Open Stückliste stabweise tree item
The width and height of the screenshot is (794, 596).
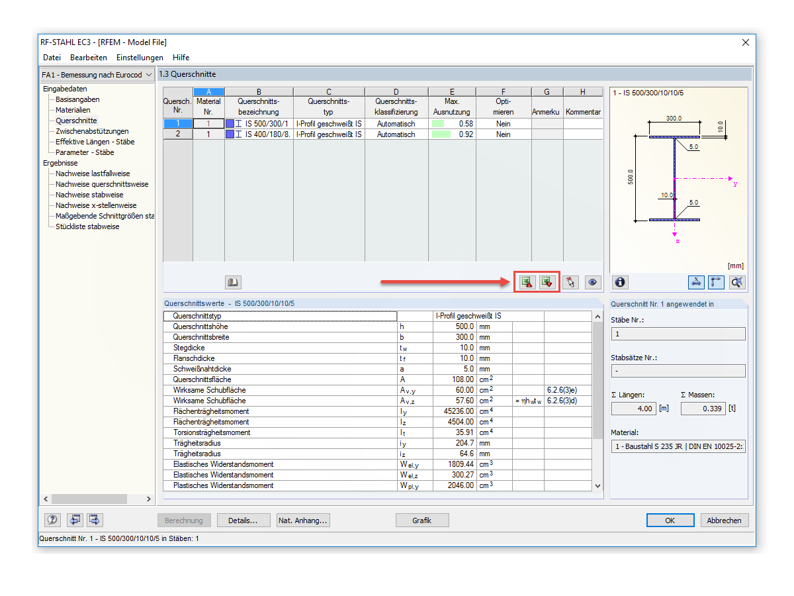pyautogui.click(x=87, y=226)
